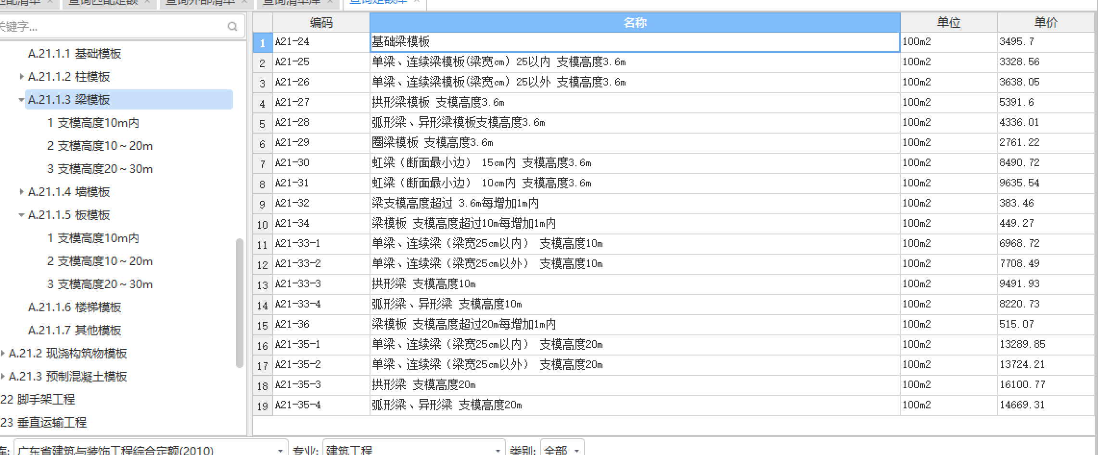This screenshot has width=1098, height=455.
Task: Select 2 支模高度10~20m under 板模板
Action: tap(100, 261)
